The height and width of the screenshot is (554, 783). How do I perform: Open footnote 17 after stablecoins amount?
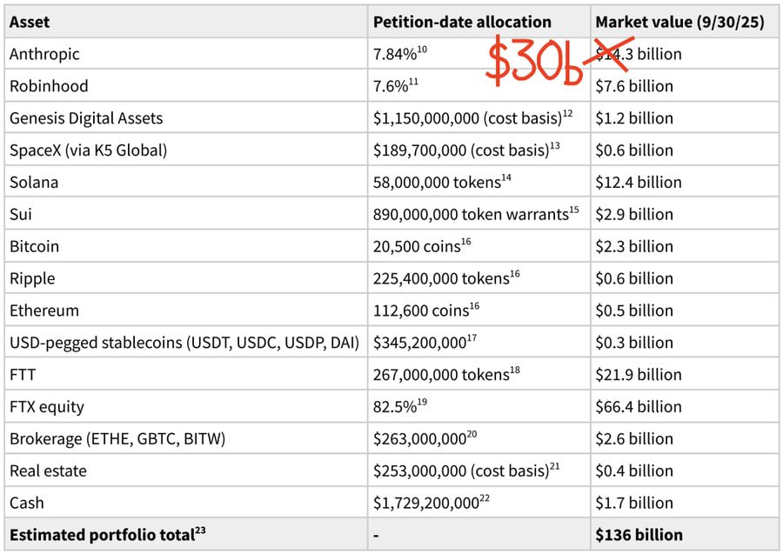coord(472,337)
